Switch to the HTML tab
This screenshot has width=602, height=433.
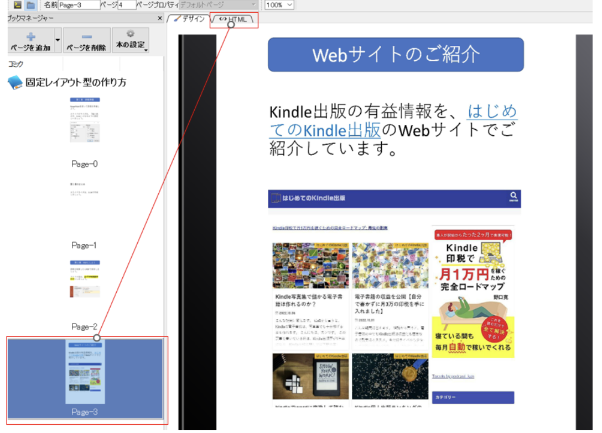233,19
